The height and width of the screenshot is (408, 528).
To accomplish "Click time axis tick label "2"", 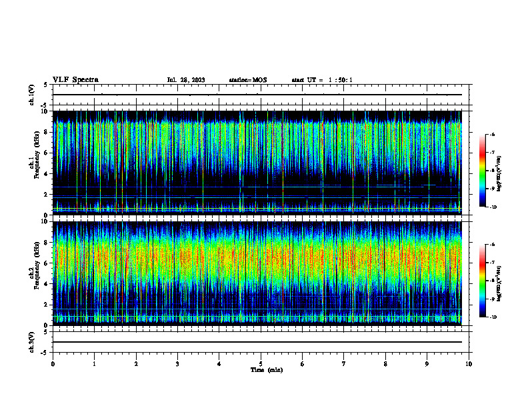I will pyautogui.click(x=136, y=364).
